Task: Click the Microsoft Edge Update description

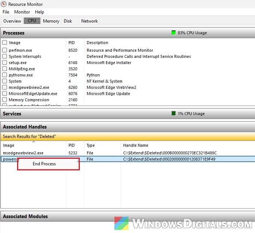Action: click(108, 94)
